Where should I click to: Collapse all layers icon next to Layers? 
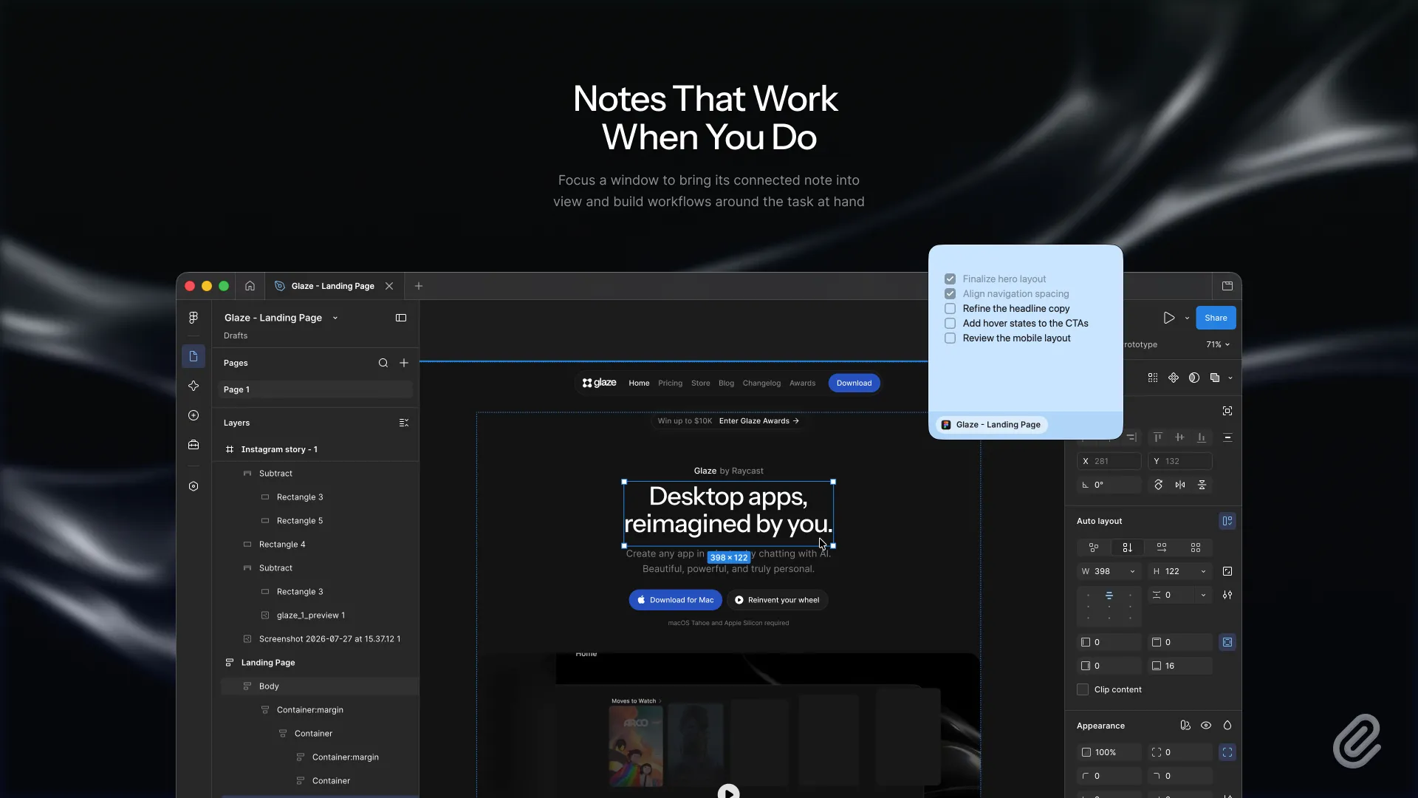pos(404,423)
